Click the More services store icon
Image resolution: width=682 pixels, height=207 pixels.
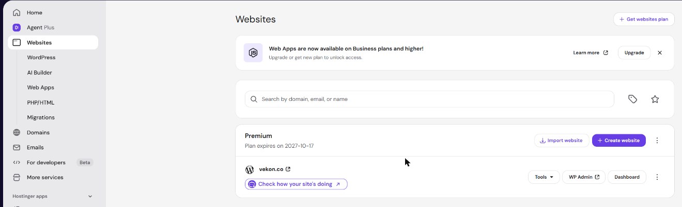point(17,177)
